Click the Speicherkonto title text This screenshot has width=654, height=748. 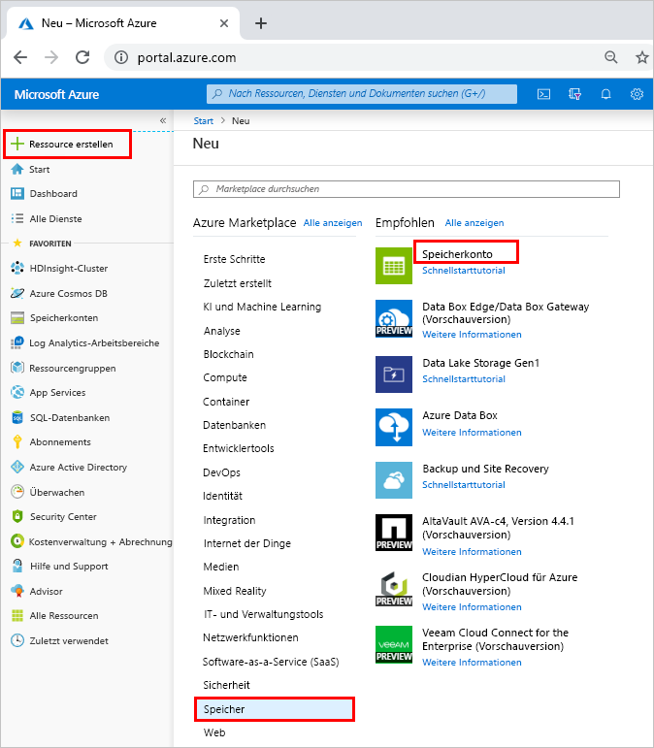click(x=457, y=254)
